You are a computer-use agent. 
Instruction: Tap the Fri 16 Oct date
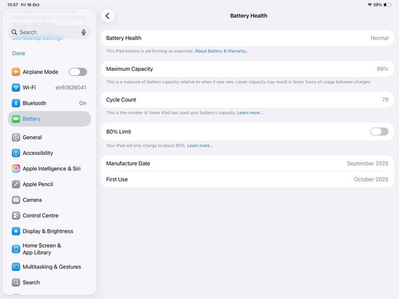click(x=30, y=5)
